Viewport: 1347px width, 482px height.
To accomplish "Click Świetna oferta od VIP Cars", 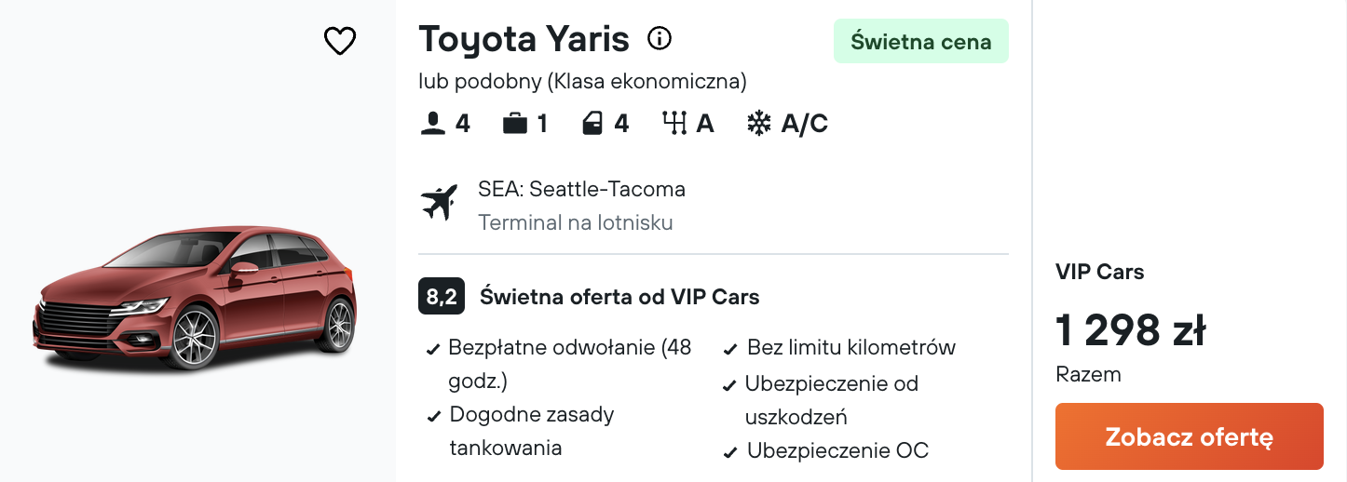I will (x=619, y=298).
